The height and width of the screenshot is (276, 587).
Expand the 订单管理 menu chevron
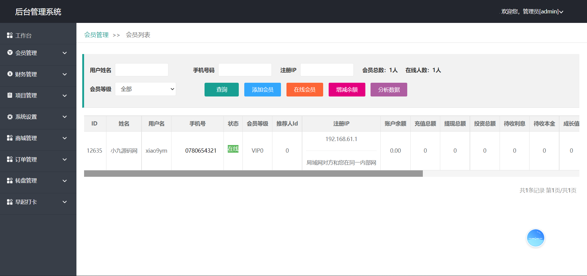(x=65, y=159)
